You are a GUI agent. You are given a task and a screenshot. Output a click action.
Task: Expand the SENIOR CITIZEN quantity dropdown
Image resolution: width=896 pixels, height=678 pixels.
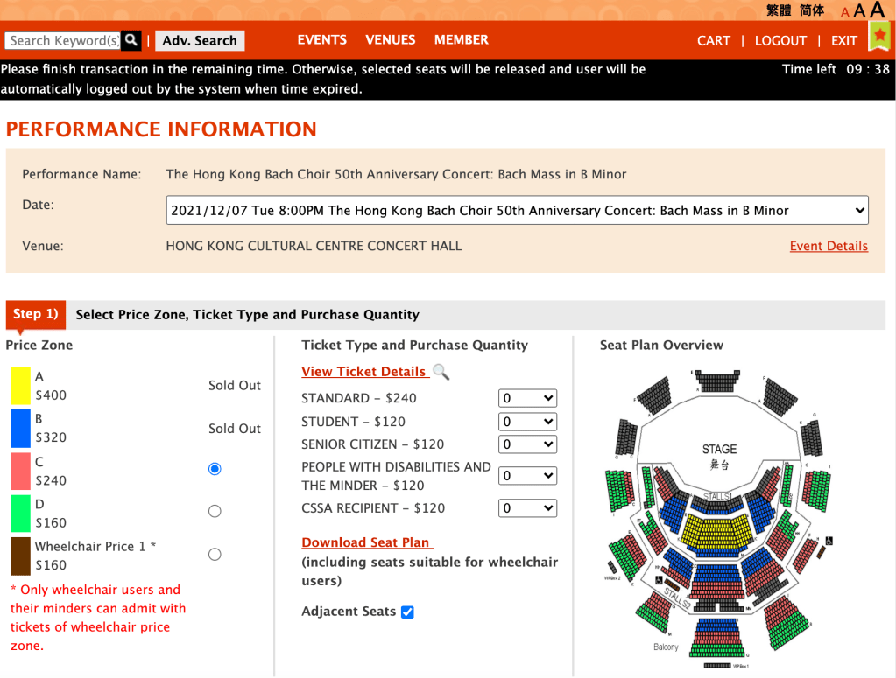[527, 444]
